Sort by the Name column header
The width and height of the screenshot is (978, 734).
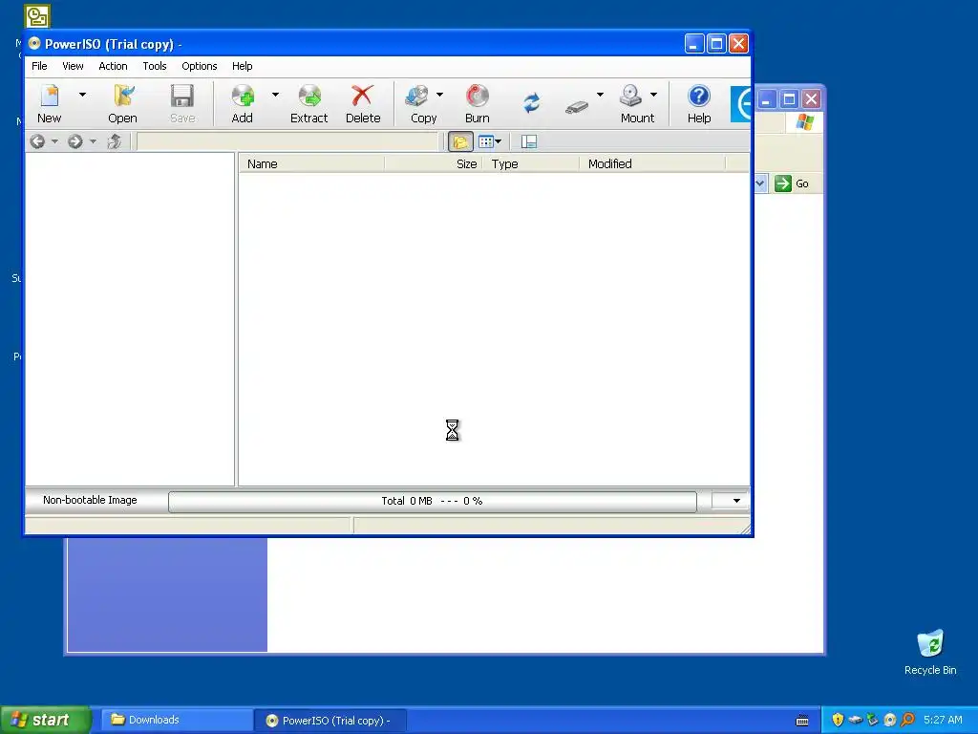(312, 163)
